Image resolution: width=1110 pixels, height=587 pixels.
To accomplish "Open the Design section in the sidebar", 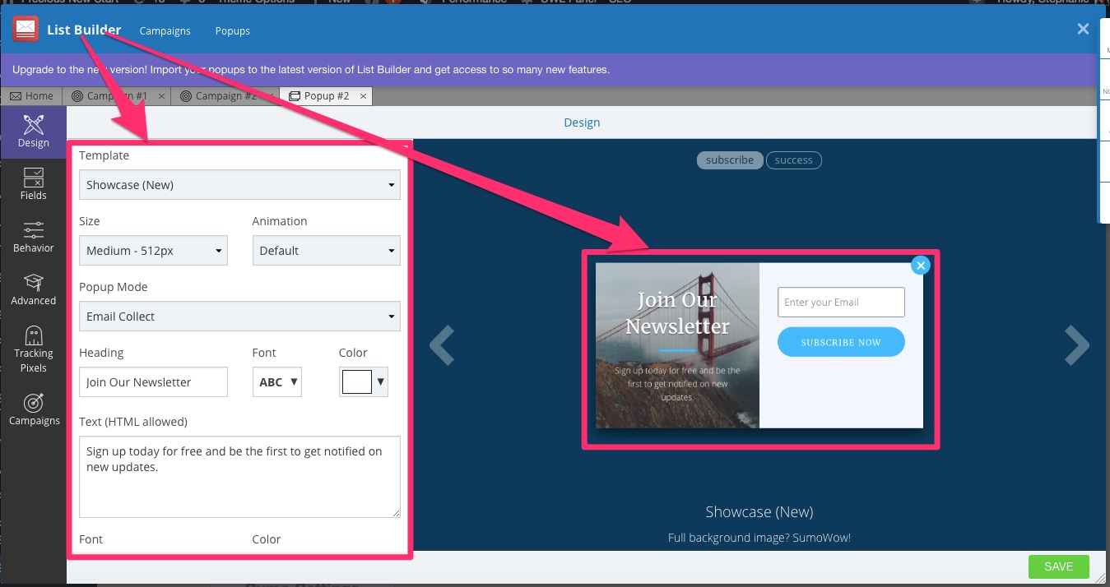I will [33, 132].
